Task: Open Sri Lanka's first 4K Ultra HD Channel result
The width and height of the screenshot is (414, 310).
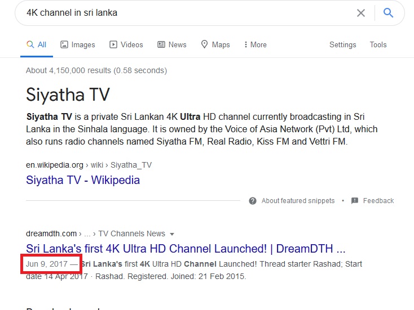Action: [x=186, y=249]
